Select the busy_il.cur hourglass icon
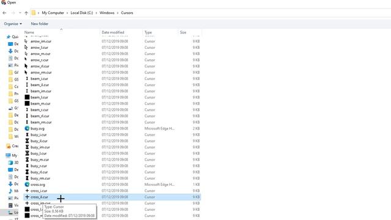The height and width of the screenshot is (220, 391). (x=27, y=141)
